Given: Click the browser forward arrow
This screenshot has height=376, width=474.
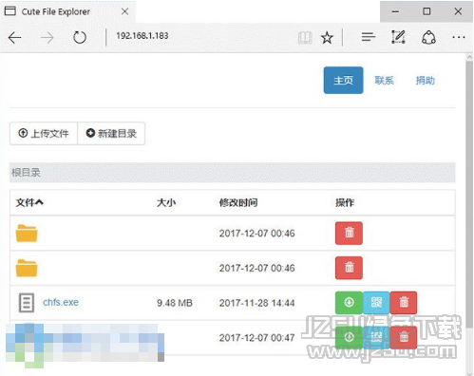Looking at the screenshot, I should click(47, 38).
